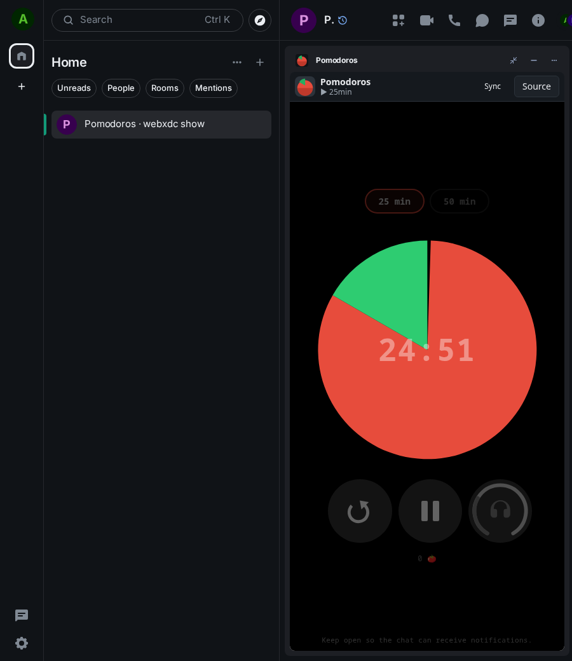Select the 50 min timer option
This screenshot has height=661, width=572.
[460, 201]
